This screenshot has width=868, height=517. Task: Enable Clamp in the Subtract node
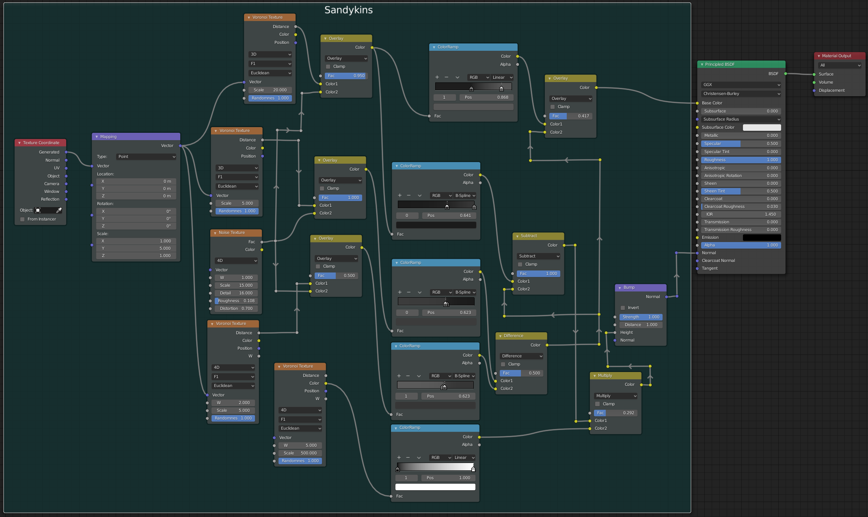[x=520, y=264]
